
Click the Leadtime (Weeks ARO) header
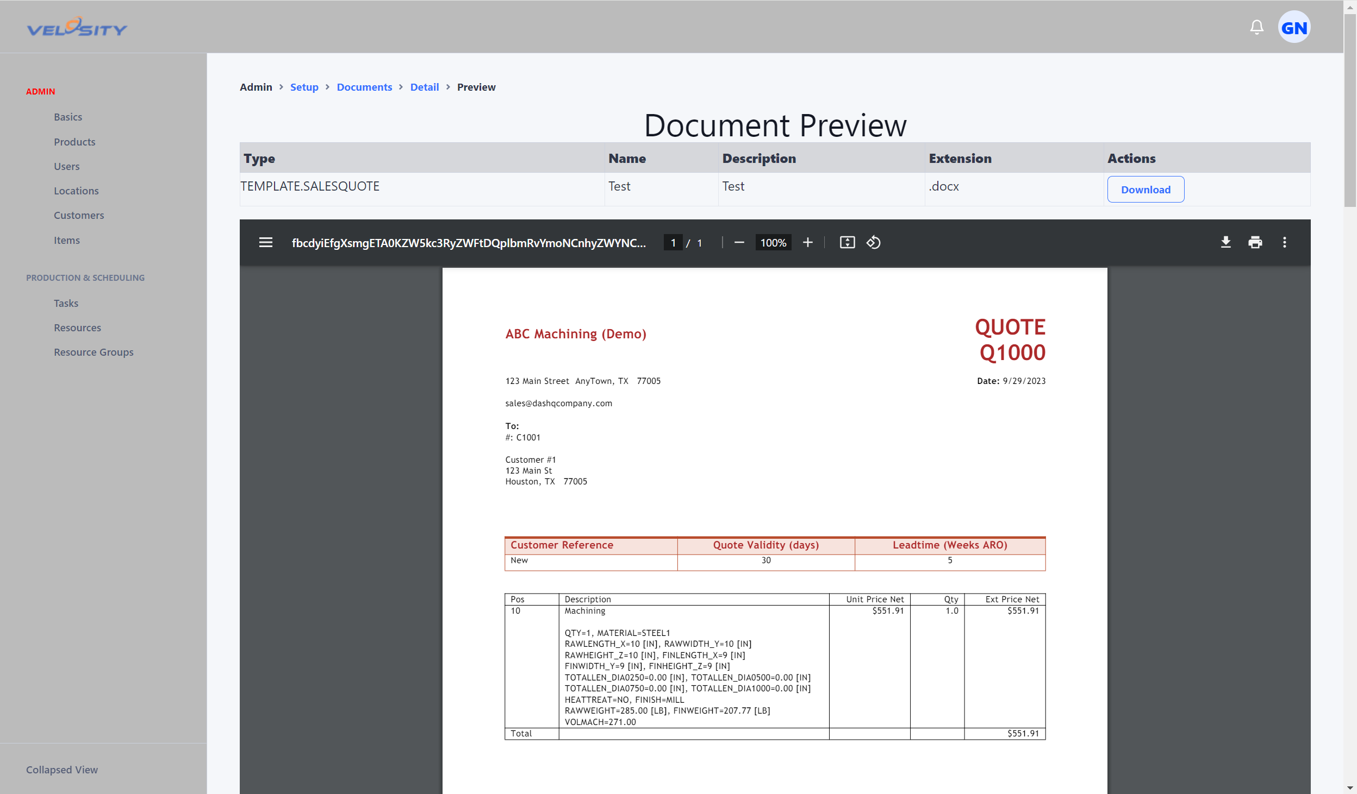pos(950,545)
